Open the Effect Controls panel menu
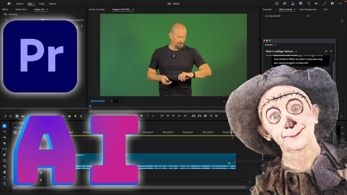 [294, 9]
